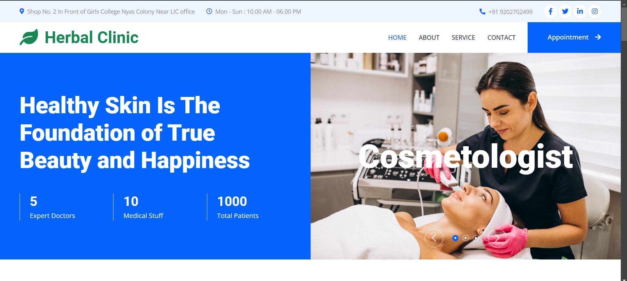The image size is (627, 281).
Task: Click the Herbal Clinic site title
Action: point(92,37)
